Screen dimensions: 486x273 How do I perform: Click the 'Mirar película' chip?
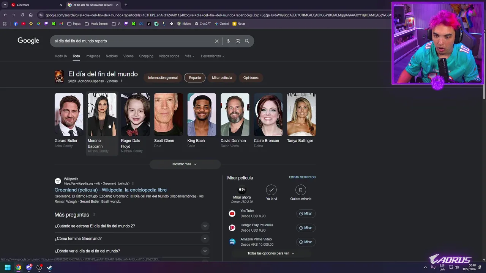[x=222, y=78]
